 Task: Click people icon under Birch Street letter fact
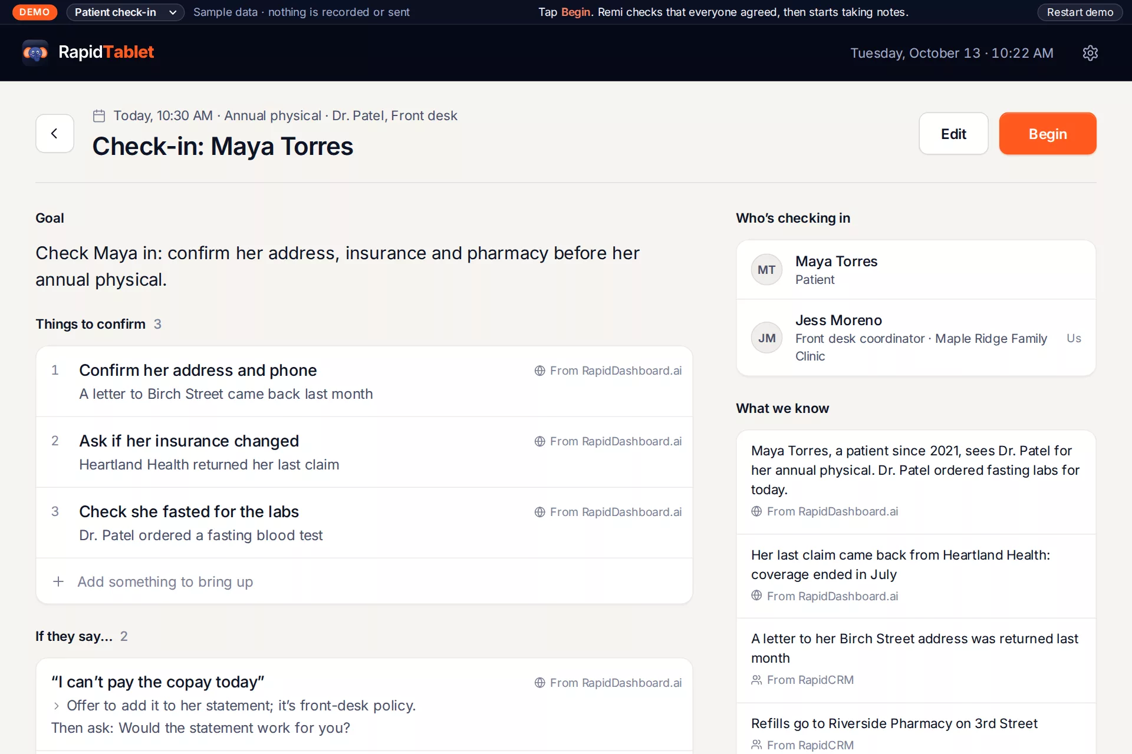coord(756,680)
